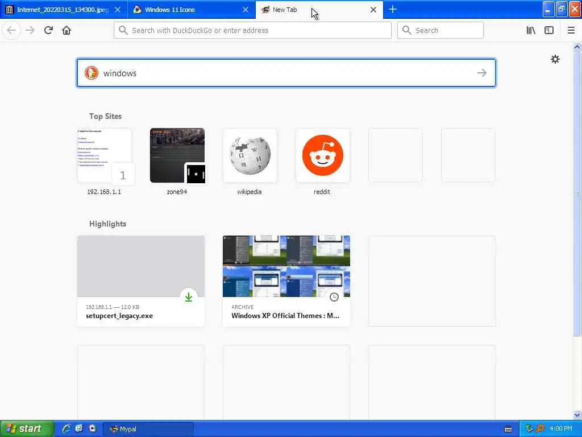Click the 192.168.1.1 label under top site

tap(105, 192)
